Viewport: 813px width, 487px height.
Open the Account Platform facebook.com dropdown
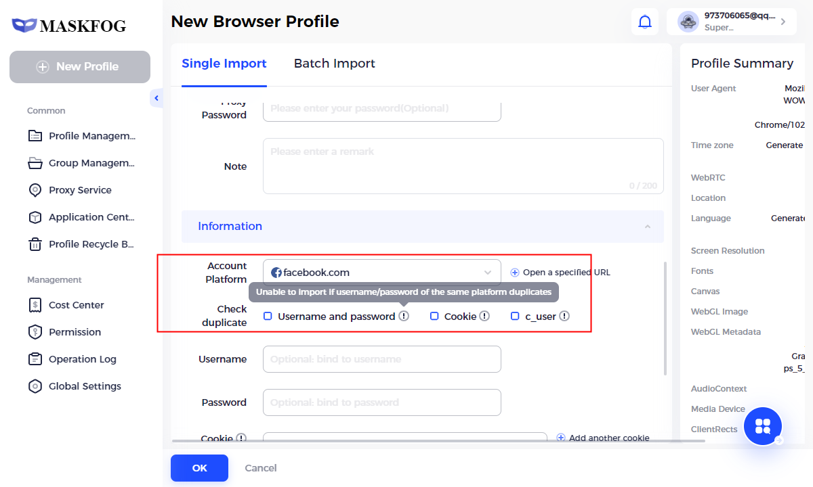click(x=381, y=273)
